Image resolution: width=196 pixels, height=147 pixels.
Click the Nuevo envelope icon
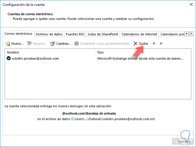[8, 44]
